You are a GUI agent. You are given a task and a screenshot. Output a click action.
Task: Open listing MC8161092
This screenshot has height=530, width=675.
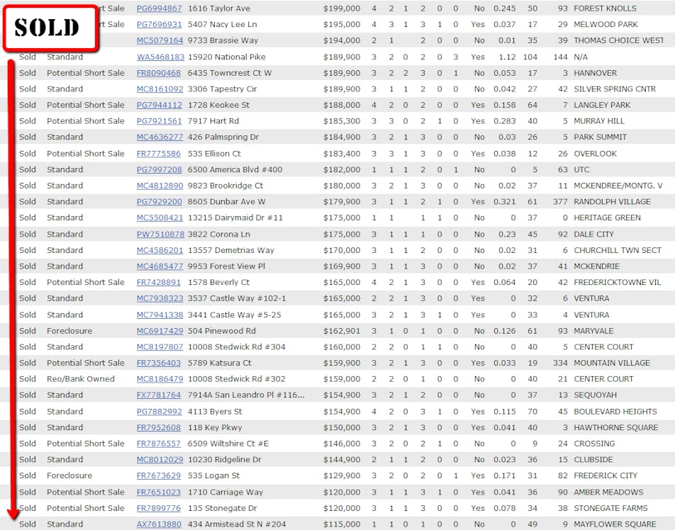160,89
